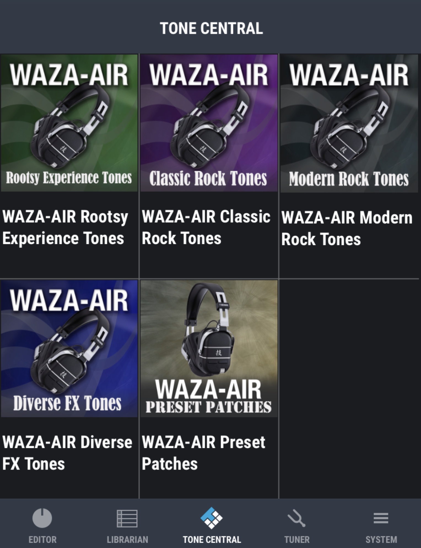This screenshot has height=548, width=421.
Task: Open the gray Modern Rock Tones cover
Action: coord(349,123)
